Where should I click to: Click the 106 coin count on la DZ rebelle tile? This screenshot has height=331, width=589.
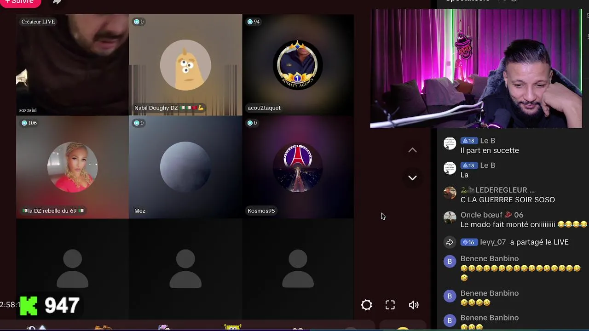point(29,123)
